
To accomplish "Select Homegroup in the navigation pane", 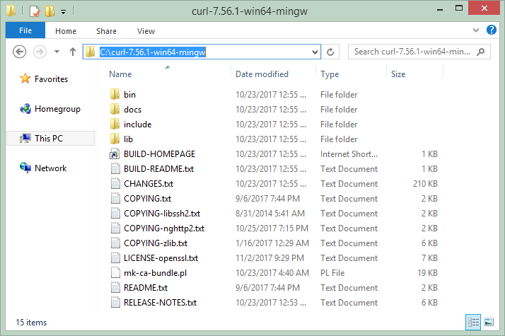I will coord(50,109).
